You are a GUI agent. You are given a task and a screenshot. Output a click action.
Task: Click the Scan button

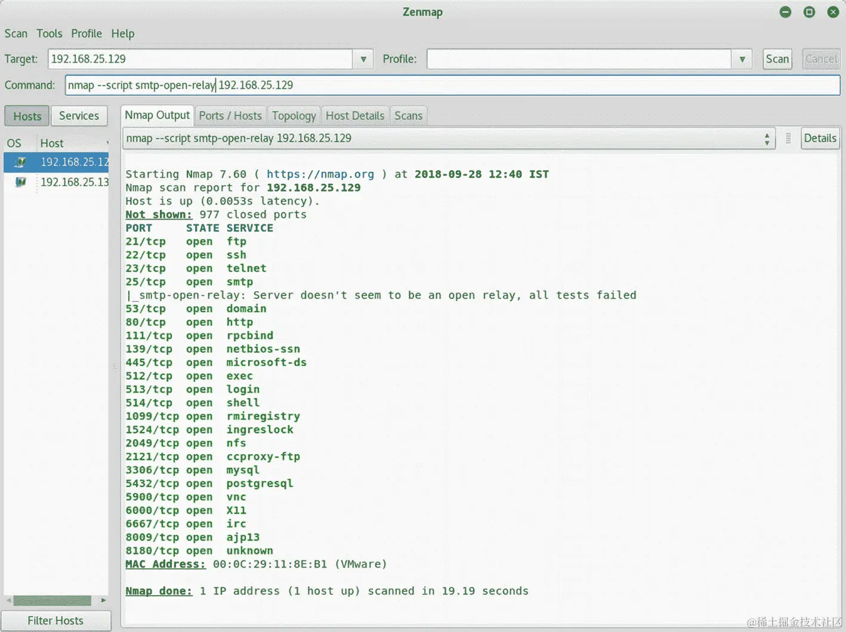click(x=777, y=59)
